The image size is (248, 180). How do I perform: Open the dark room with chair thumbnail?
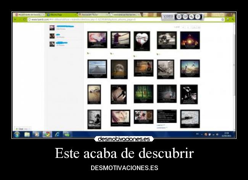pyautogui.click(x=167, y=94)
